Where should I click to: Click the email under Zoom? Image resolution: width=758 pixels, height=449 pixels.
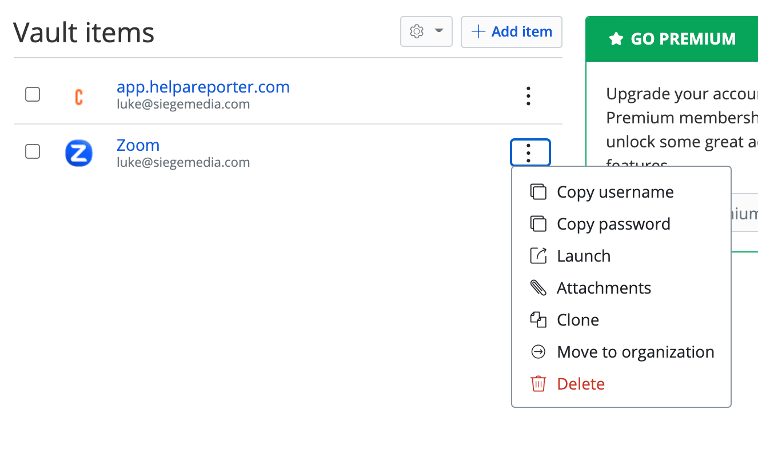pyautogui.click(x=183, y=162)
